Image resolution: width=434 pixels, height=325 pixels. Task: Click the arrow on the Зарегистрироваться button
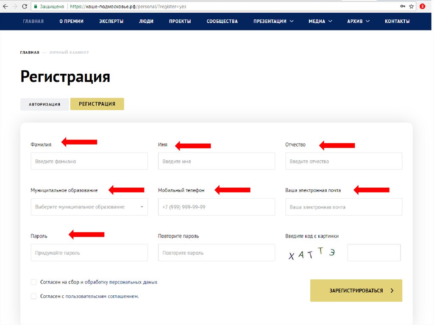(392, 291)
